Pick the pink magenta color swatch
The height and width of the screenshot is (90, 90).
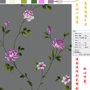(41, 2)
